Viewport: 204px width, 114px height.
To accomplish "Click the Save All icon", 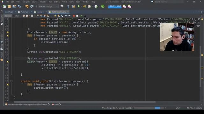I will click(19, 6).
